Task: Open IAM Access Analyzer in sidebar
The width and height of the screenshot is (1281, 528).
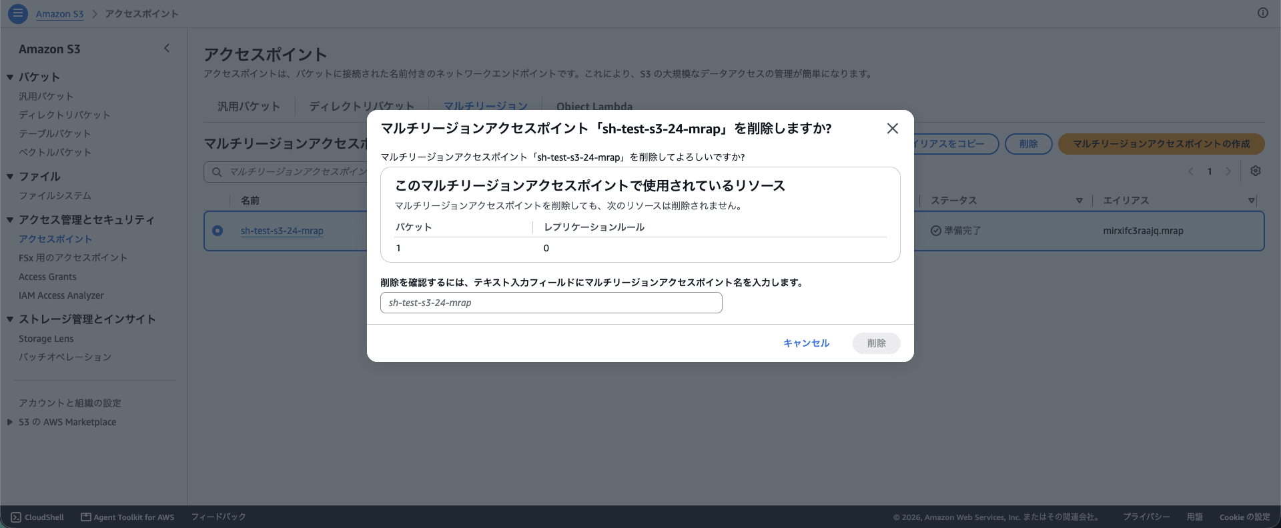Action: tap(61, 295)
